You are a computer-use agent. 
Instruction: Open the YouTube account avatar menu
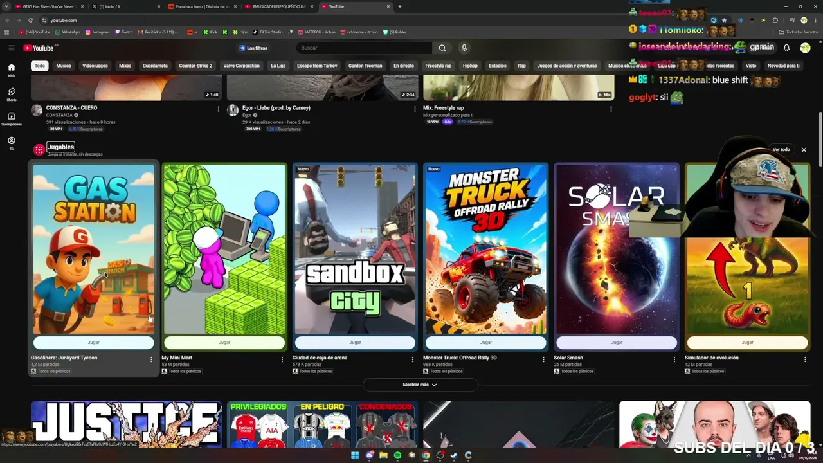click(805, 48)
